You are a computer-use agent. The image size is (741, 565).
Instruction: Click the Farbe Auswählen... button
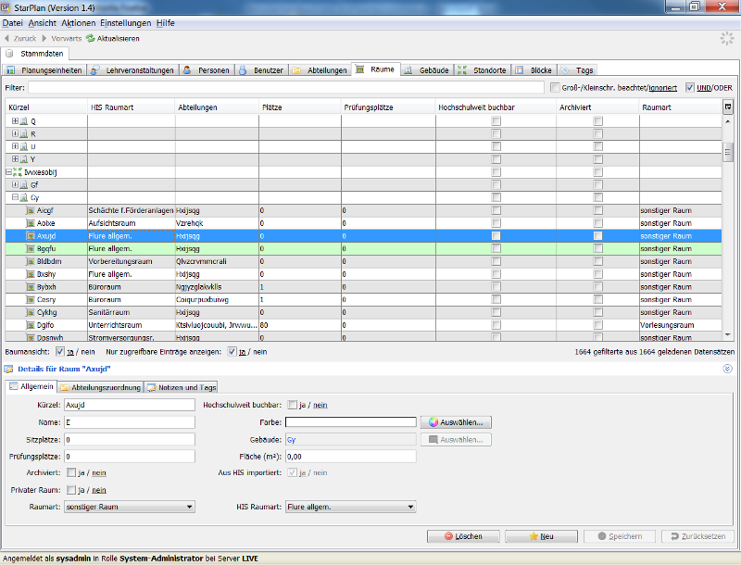pyautogui.click(x=456, y=422)
